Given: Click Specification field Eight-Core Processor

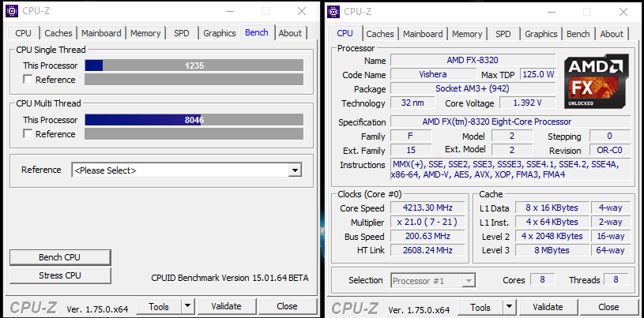Looking at the screenshot, I should tap(510, 122).
